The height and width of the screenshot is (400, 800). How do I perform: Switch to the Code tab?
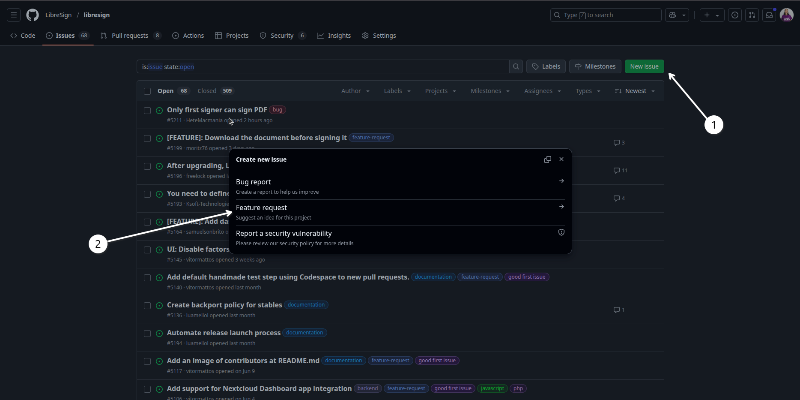point(23,36)
